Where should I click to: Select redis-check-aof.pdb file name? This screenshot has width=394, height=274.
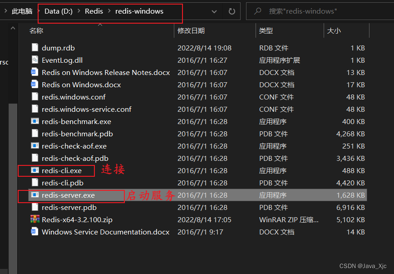point(75,158)
